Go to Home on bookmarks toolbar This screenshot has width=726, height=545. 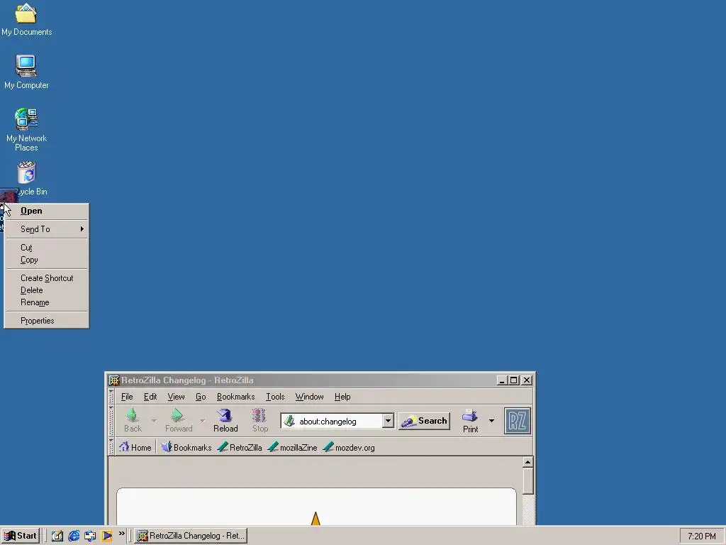(x=135, y=447)
